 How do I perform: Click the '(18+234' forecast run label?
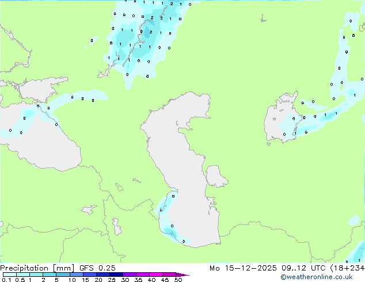pyautogui.click(x=347, y=268)
